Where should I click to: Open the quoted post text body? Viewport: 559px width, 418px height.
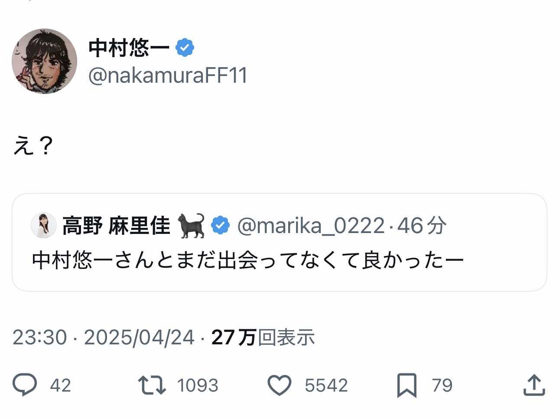248,260
